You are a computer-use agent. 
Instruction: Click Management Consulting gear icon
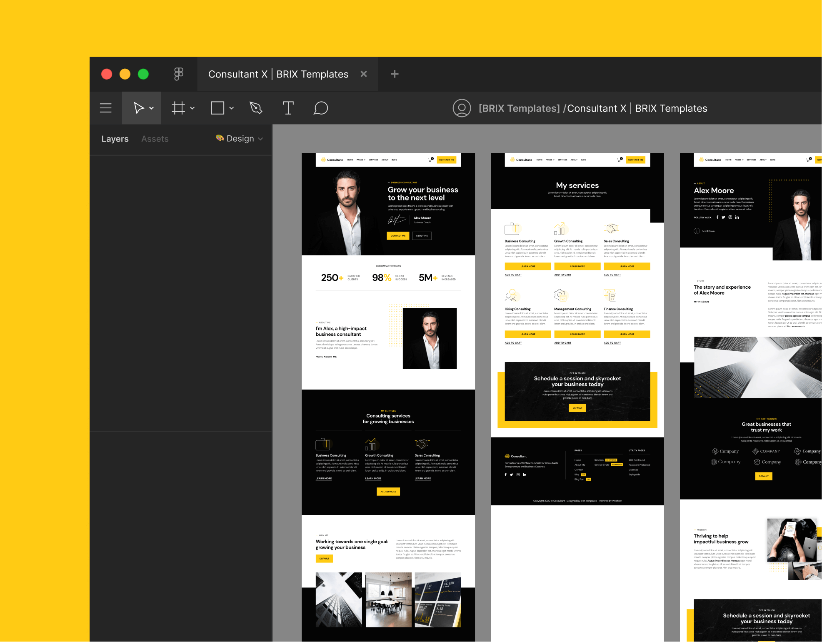560,295
